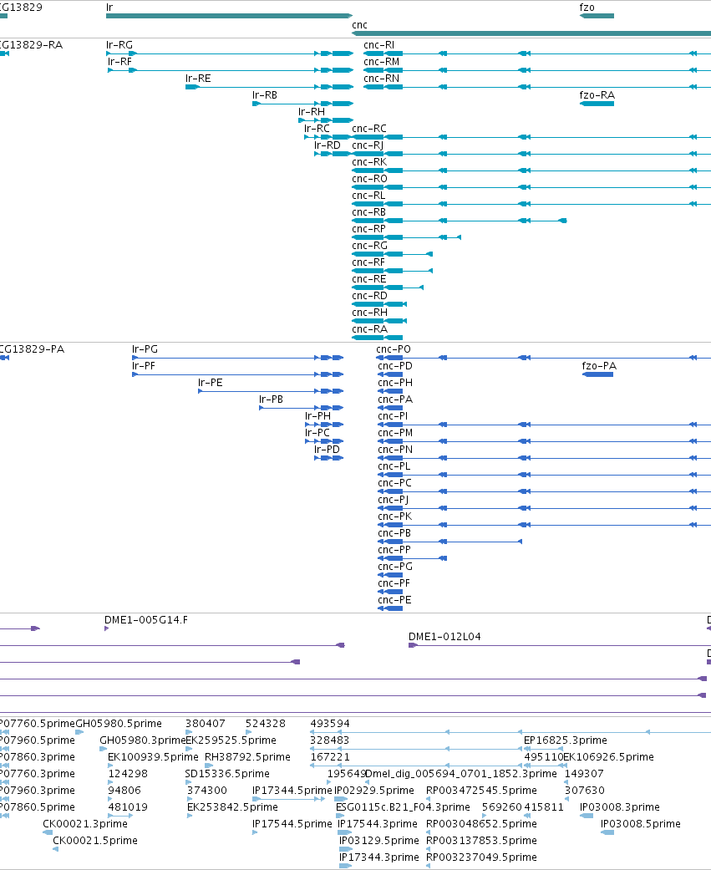The width and height of the screenshot is (711, 870).
Task: Click the fzo gene arrow
Action: (597, 16)
